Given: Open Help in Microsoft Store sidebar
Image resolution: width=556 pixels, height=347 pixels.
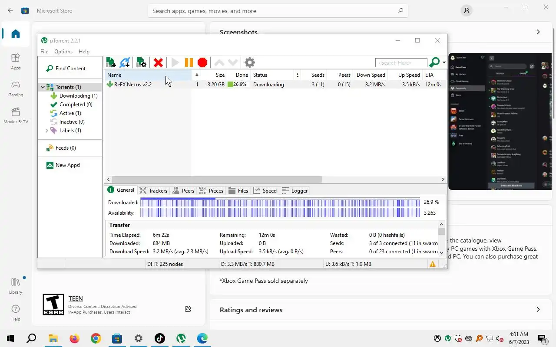Looking at the screenshot, I should (x=16, y=312).
